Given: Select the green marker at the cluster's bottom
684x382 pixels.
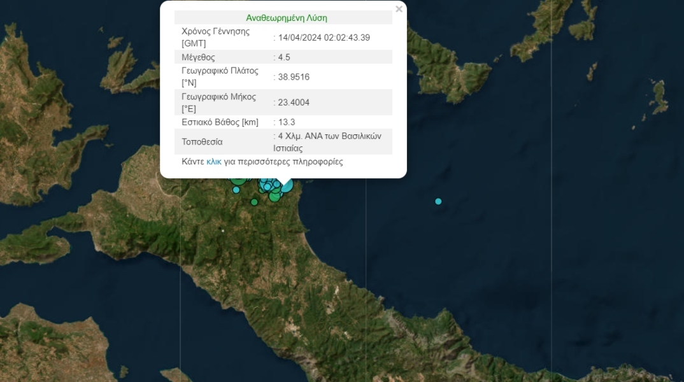Looking at the screenshot, I should (x=274, y=197).
